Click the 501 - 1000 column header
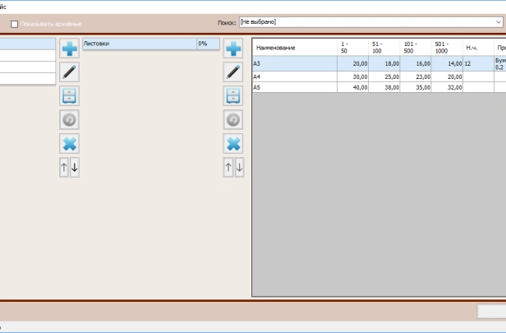Image resolution: width=506 pixels, height=333 pixels. 447,48
